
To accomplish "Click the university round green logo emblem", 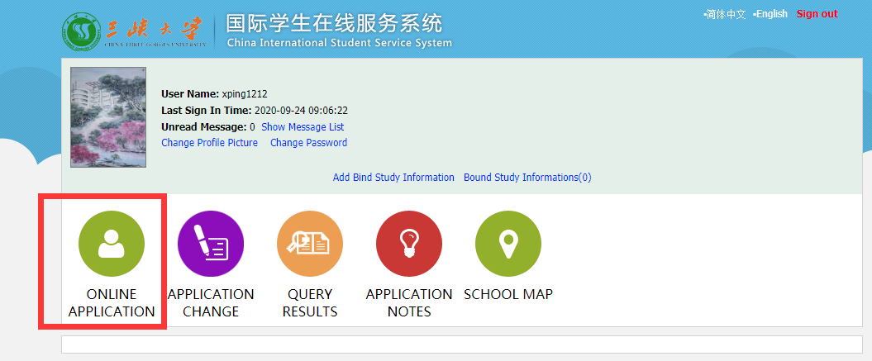I will click(81, 32).
